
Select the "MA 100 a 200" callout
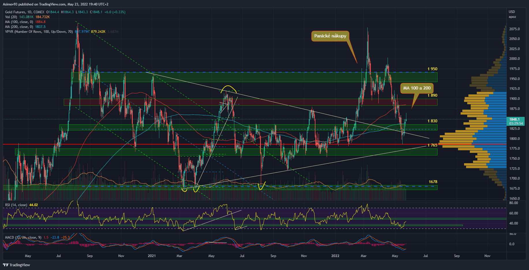[416, 88]
